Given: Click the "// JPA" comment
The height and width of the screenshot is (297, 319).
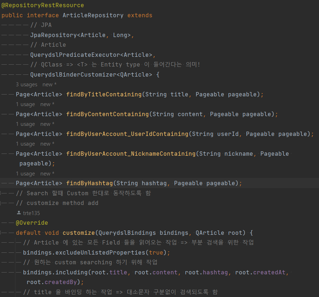Looking at the screenshot, I should point(41,25).
